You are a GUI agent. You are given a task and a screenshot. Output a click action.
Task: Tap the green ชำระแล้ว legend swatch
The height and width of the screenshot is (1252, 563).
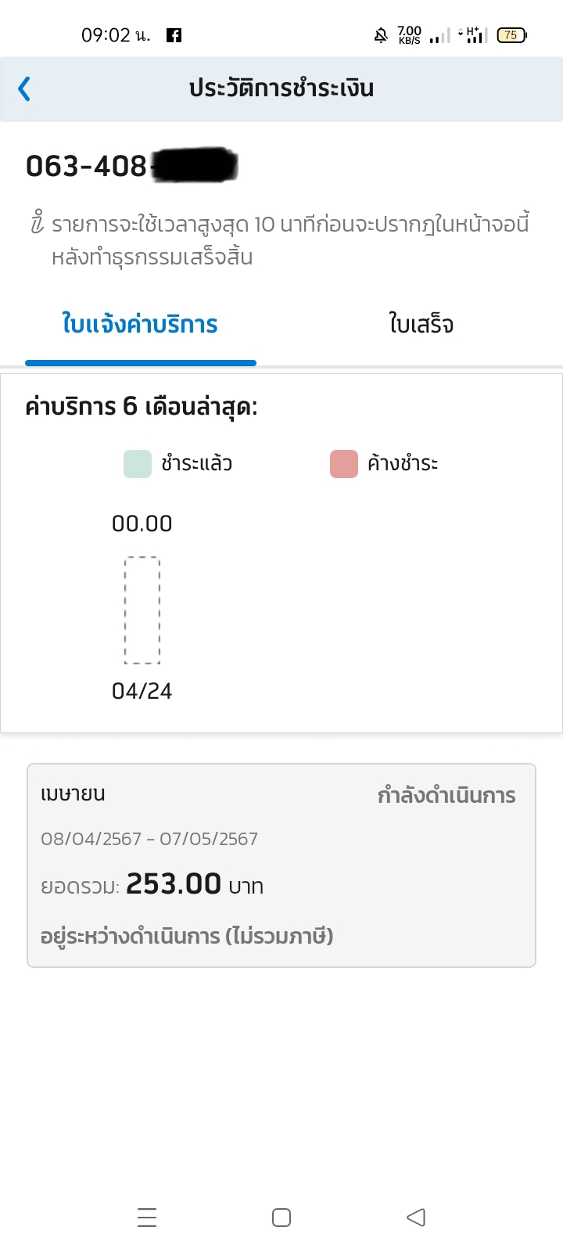pyautogui.click(x=138, y=464)
